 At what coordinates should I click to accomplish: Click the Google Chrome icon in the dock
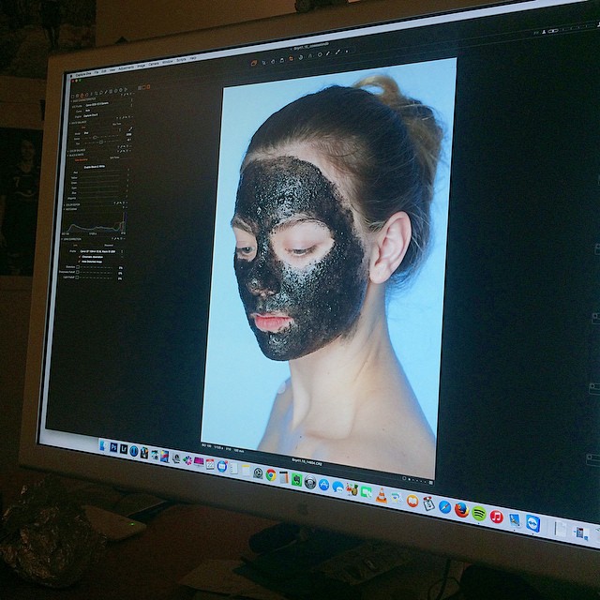tap(272, 473)
